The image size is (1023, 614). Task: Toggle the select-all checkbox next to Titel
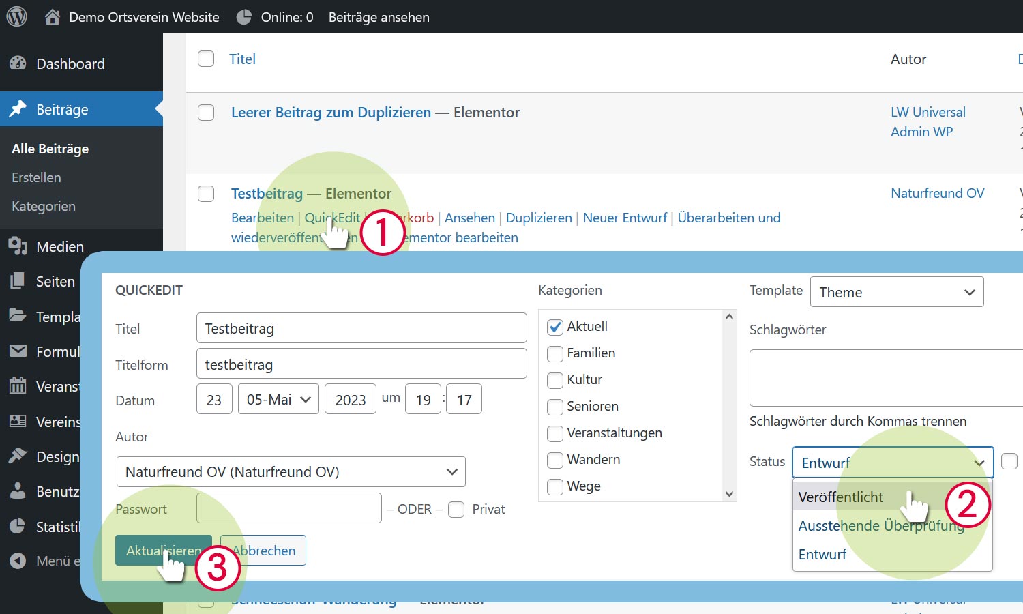click(206, 59)
